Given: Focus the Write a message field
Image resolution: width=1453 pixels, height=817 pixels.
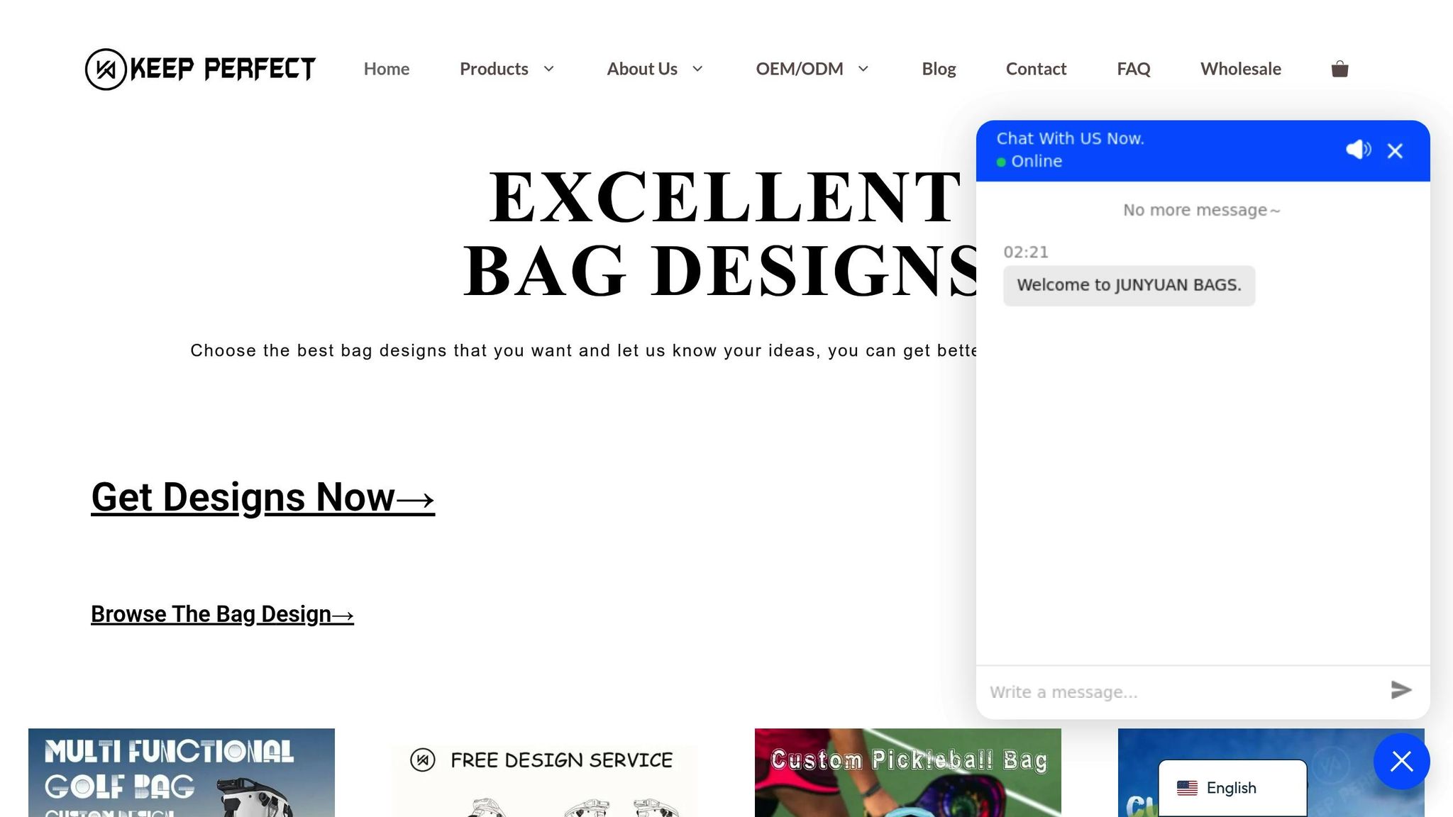Looking at the screenshot, I should click(1181, 691).
